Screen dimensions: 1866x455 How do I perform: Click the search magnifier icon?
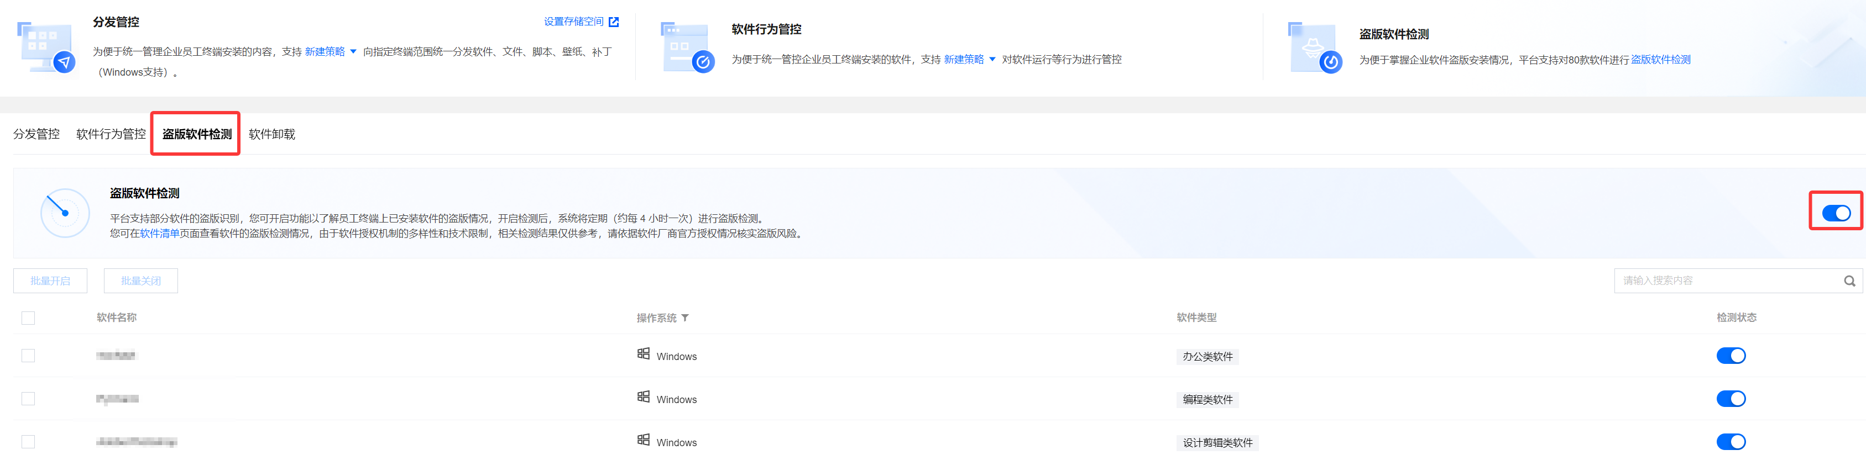point(1849,281)
